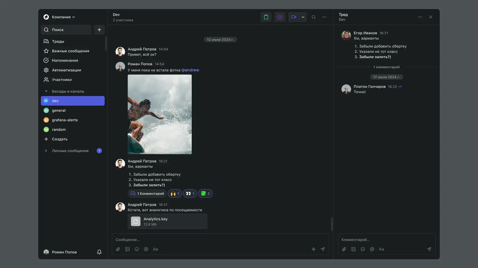This screenshot has width=478, height=268.
Task: Open the clipboard icon in chat header
Action: tap(266, 17)
